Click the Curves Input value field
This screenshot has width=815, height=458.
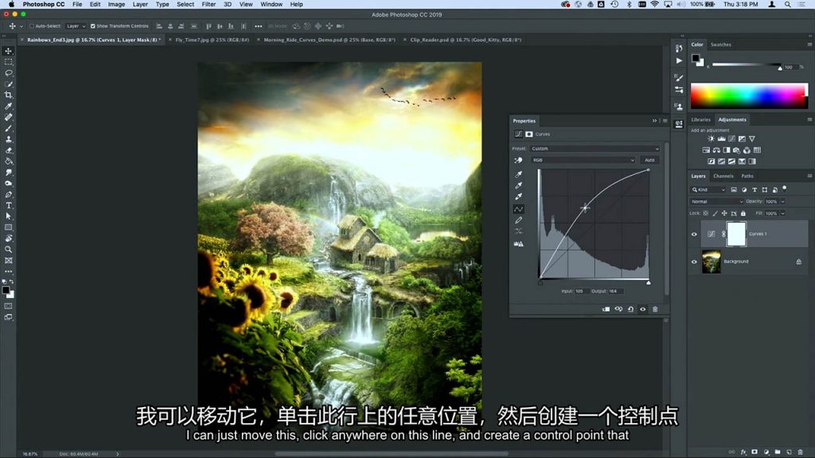click(x=580, y=291)
